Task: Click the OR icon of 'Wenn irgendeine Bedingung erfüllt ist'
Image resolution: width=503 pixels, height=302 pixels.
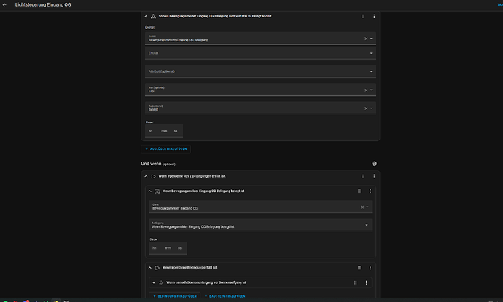Action: coord(157,268)
